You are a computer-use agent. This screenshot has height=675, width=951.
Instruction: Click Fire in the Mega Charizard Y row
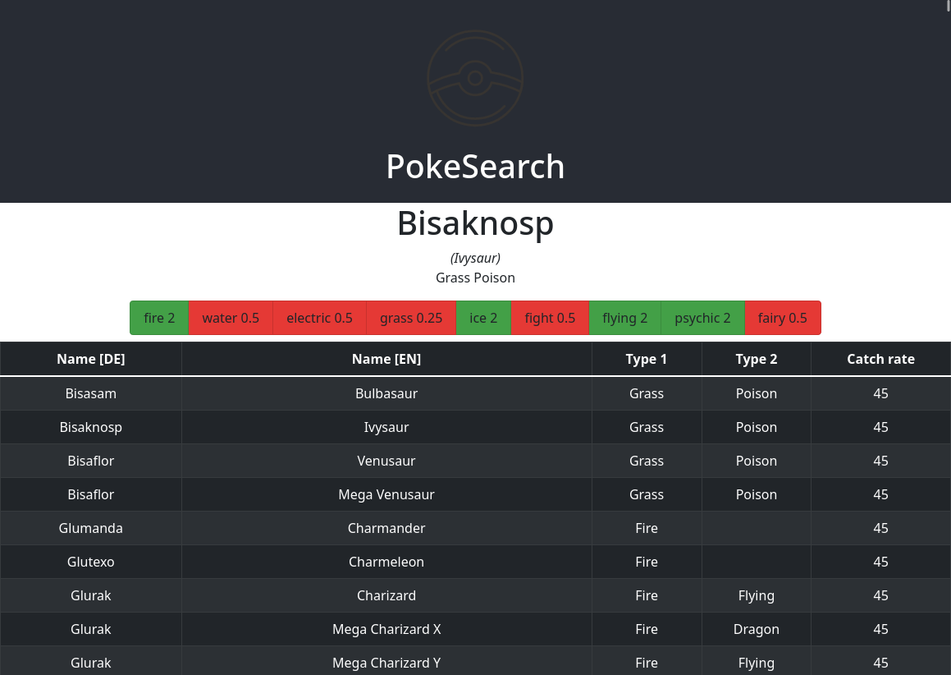tap(647, 661)
